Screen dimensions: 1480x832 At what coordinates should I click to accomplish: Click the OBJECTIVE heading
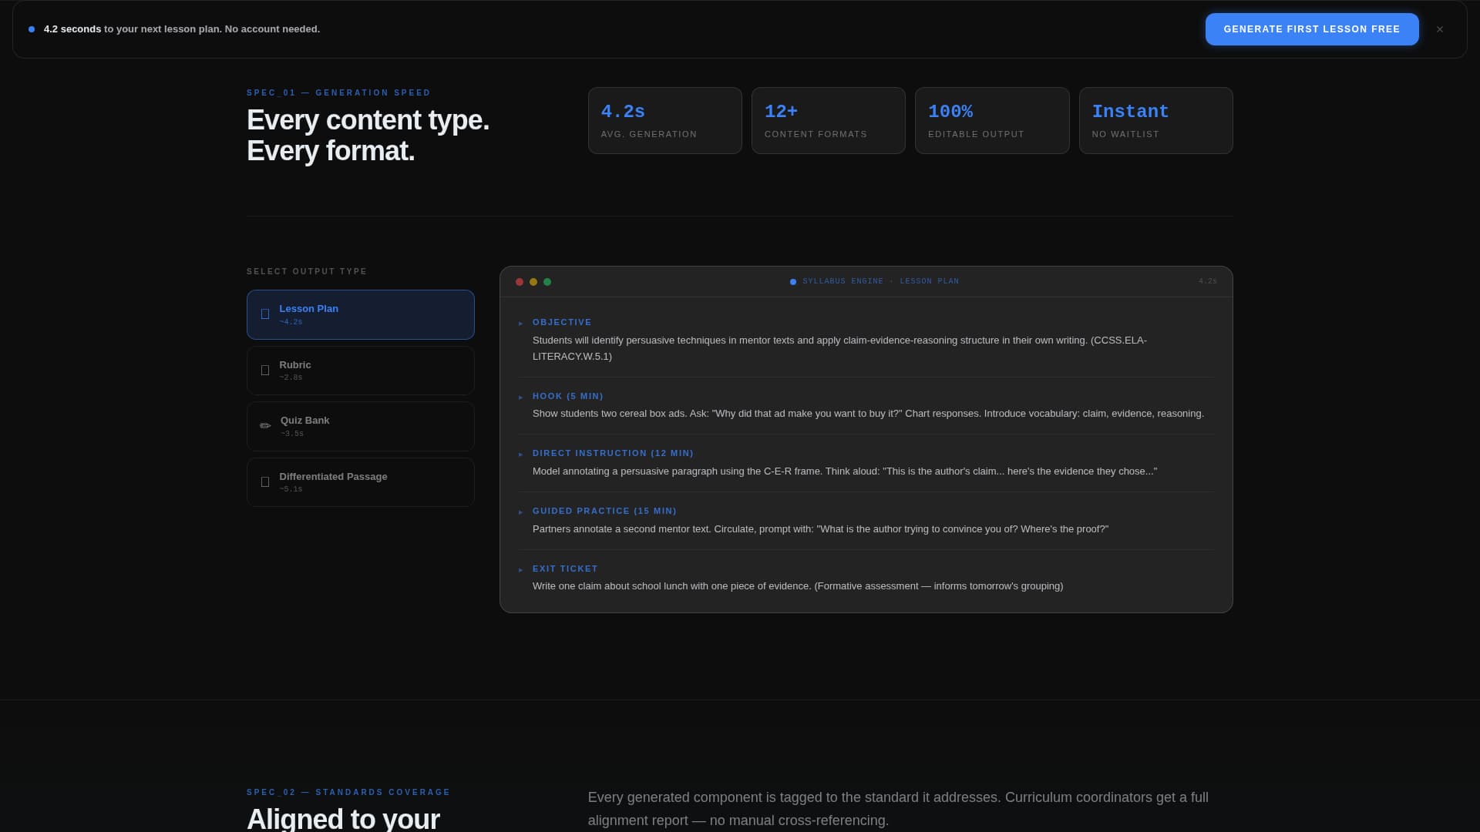(x=562, y=323)
